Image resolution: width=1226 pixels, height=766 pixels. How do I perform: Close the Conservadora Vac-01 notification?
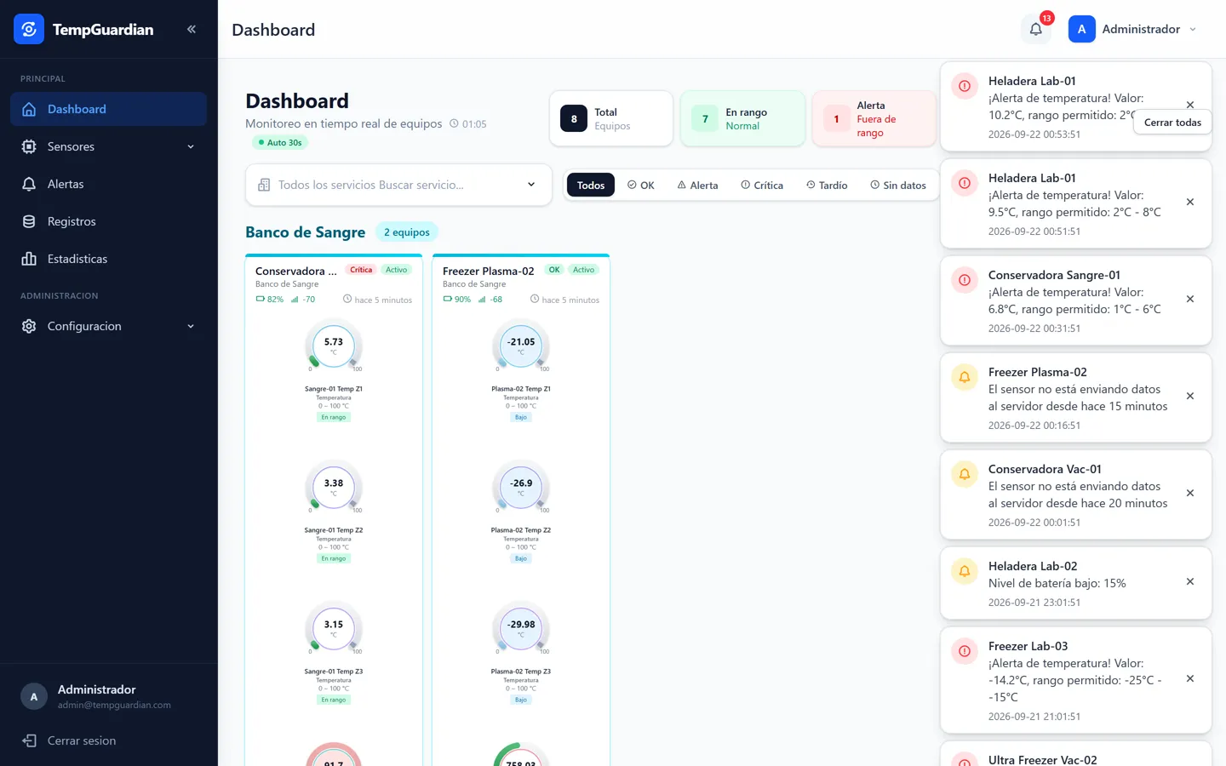pos(1190,494)
